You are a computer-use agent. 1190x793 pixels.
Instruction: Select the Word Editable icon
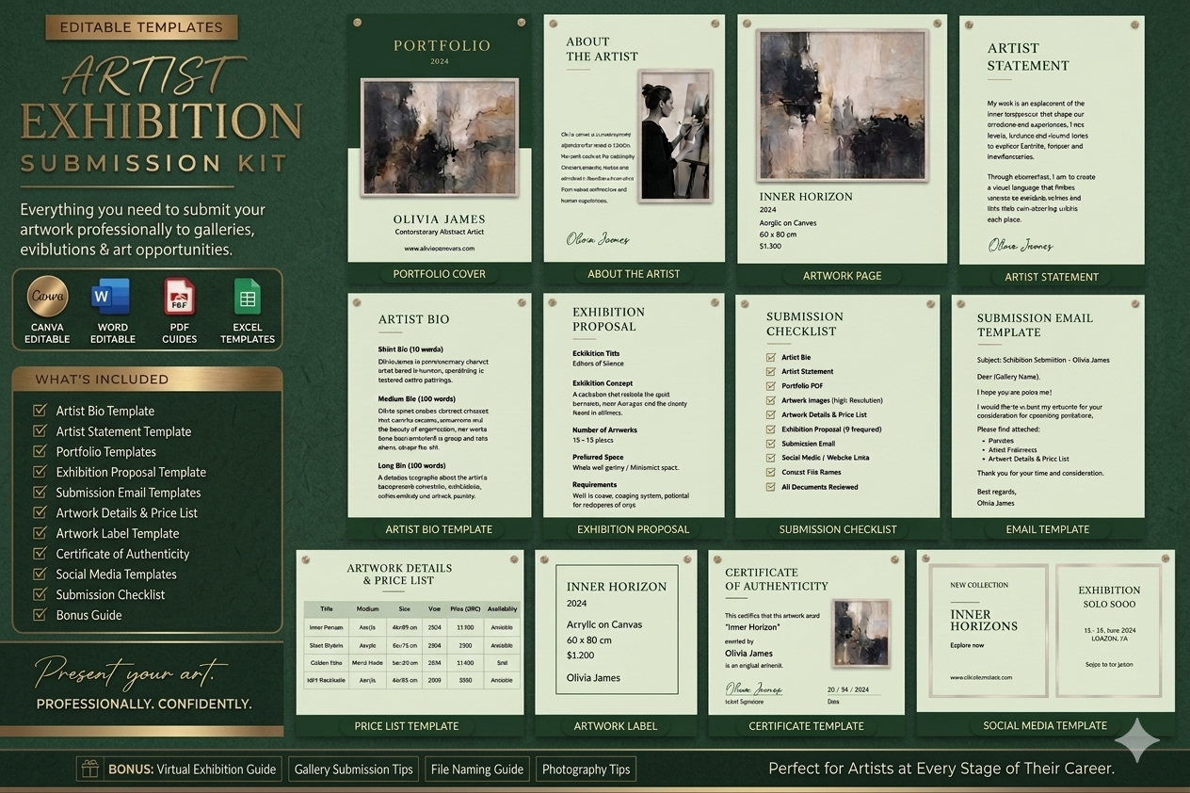(x=113, y=298)
